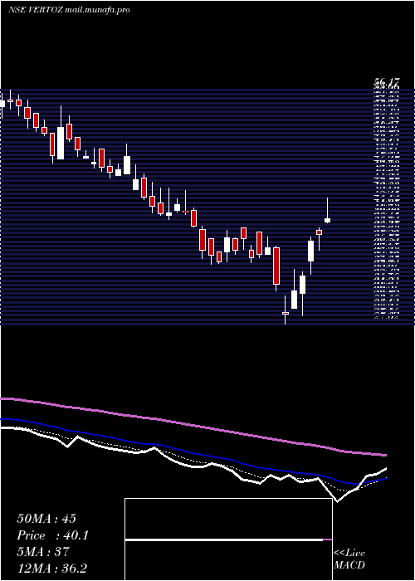Select the 50MA : 45 label
This screenshot has width=415, height=581.
coord(46,519)
